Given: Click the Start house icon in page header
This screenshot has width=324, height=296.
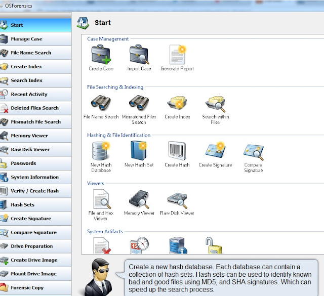Looking at the screenshot, I should (83, 23).
